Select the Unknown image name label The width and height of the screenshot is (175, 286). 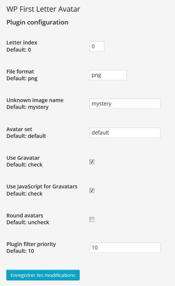(35, 100)
